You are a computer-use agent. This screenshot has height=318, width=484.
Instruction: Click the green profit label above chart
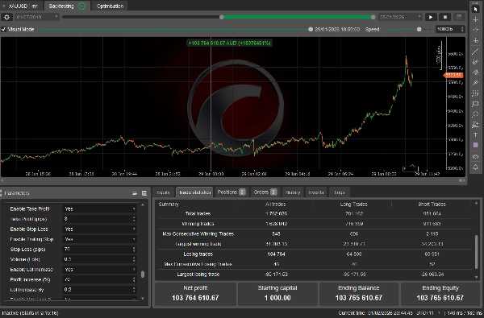229,43
